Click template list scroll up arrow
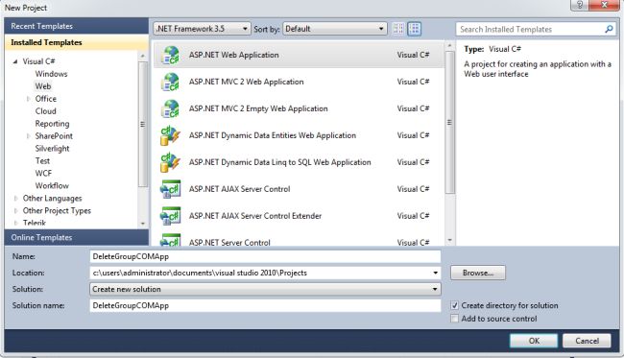 coord(449,46)
